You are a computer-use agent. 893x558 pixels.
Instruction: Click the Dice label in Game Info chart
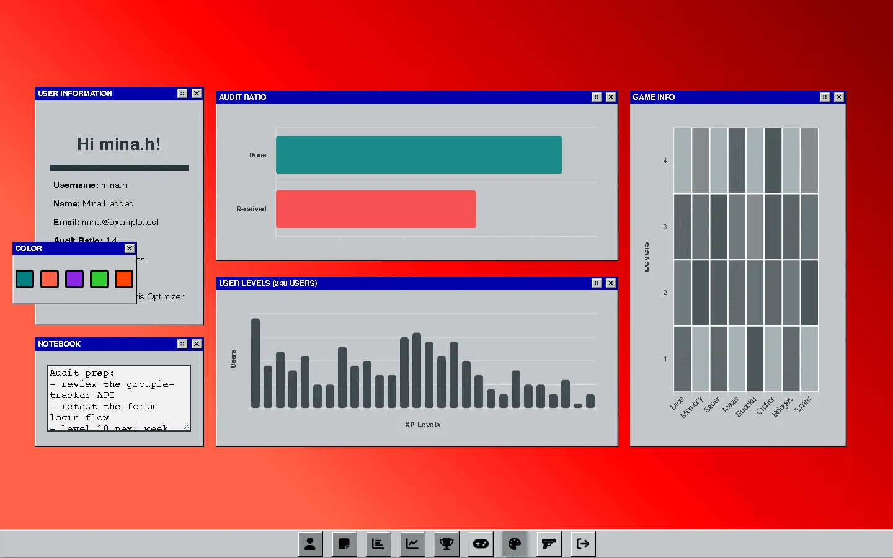click(x=677, y=404)
